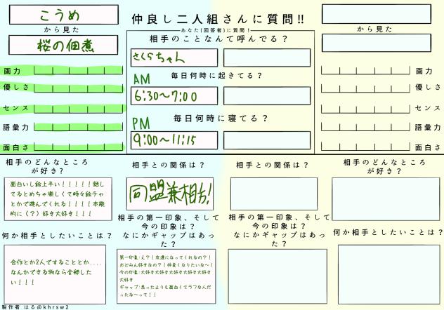444x310 pixels.
Task: Click the filled green 優しさ rating bar
Action: tap(79, 88)
